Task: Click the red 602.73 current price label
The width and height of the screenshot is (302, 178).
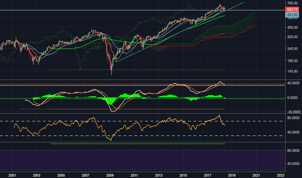Action: click(x=292, y=10)
